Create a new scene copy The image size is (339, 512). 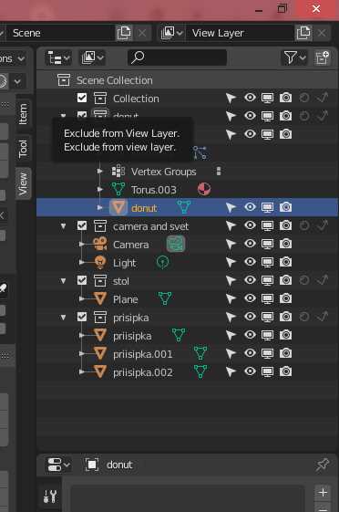(124, 33)
